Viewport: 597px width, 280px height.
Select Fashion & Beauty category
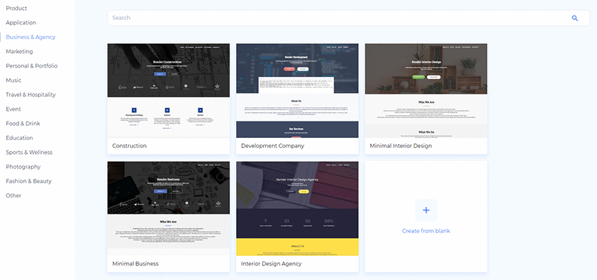click(x=29, y=181)
